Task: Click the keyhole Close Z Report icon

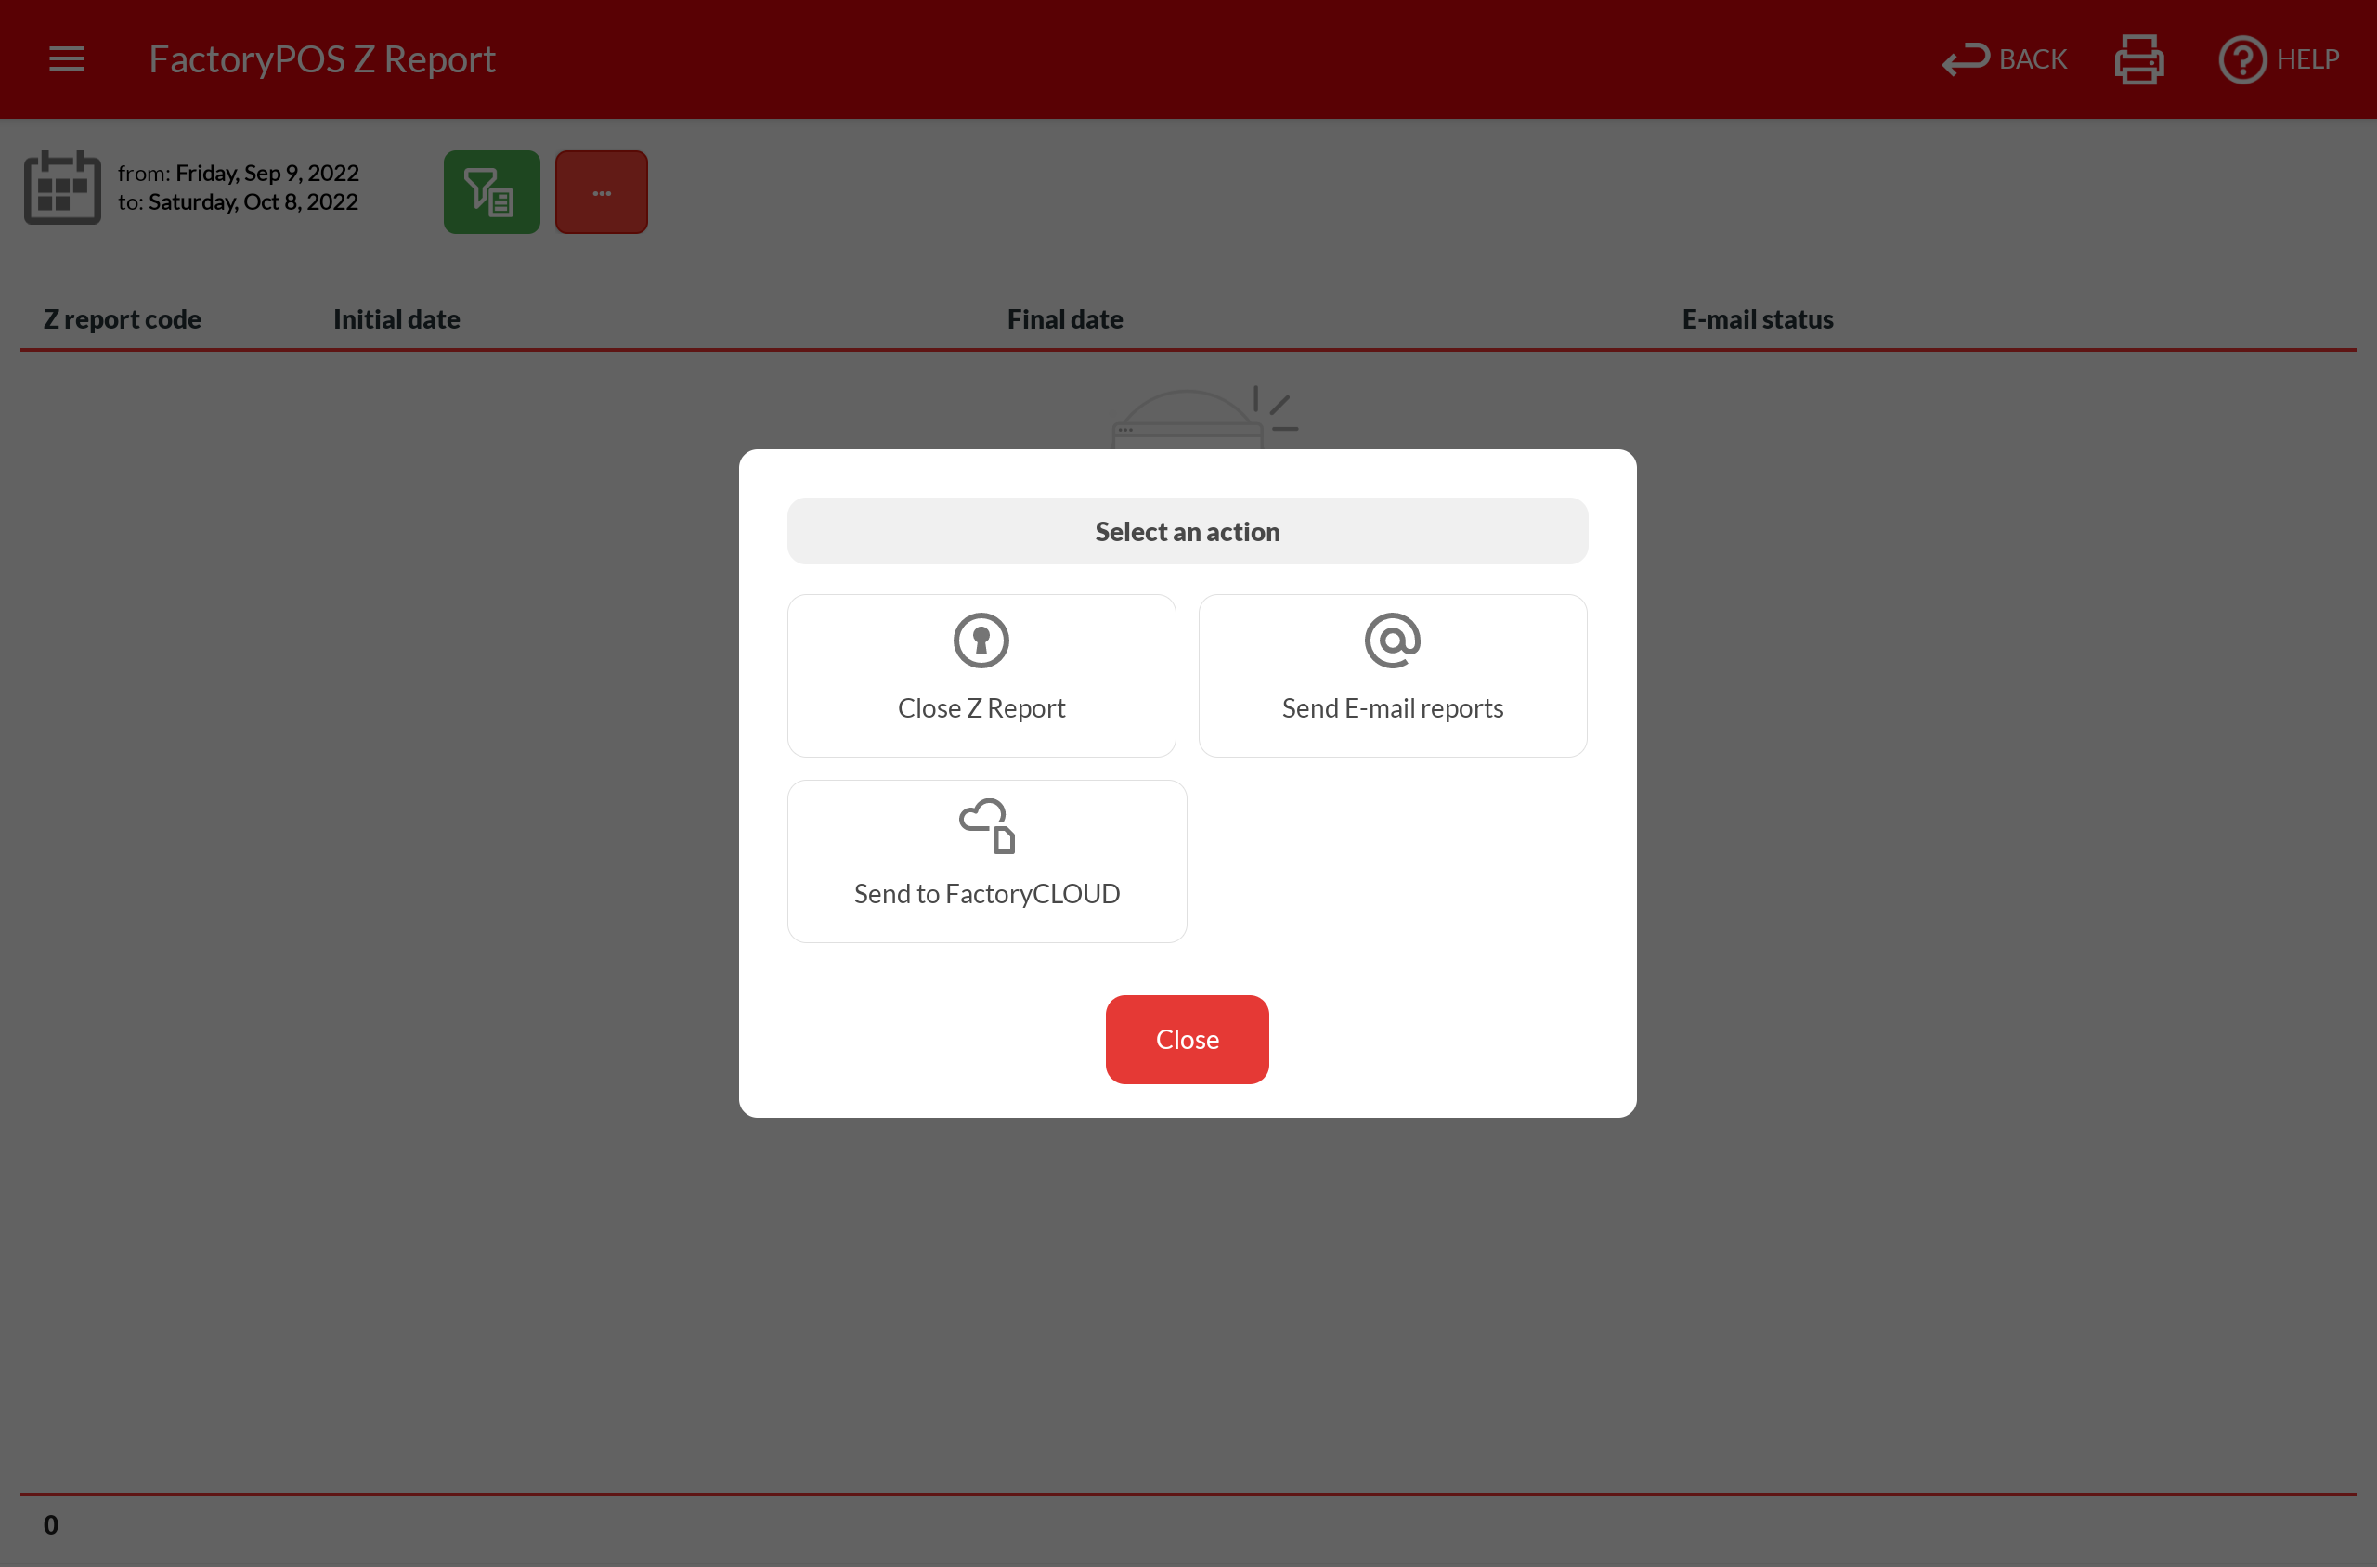Action: point(981,641)
